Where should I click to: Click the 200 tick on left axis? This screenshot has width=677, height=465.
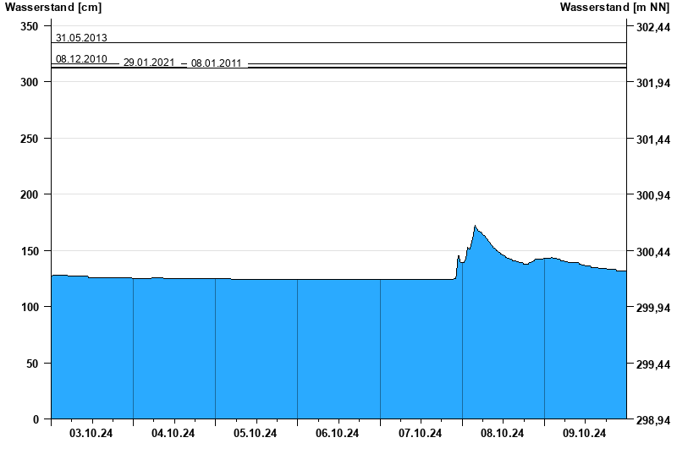click(30, 195)
